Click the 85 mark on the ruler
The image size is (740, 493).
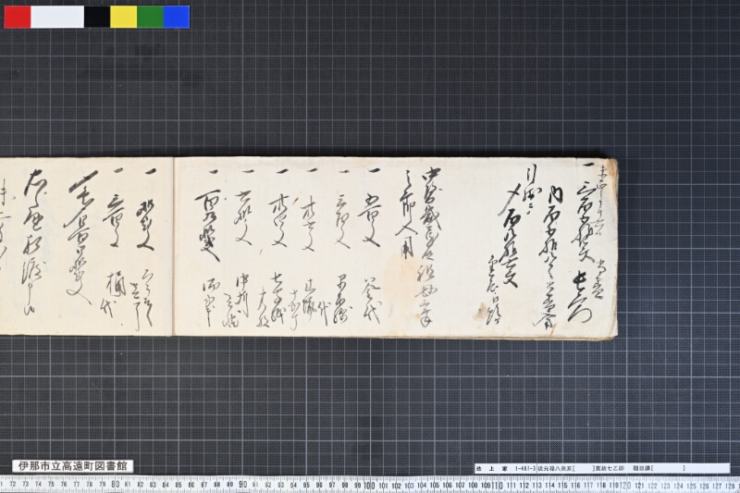tap(179, 485)
